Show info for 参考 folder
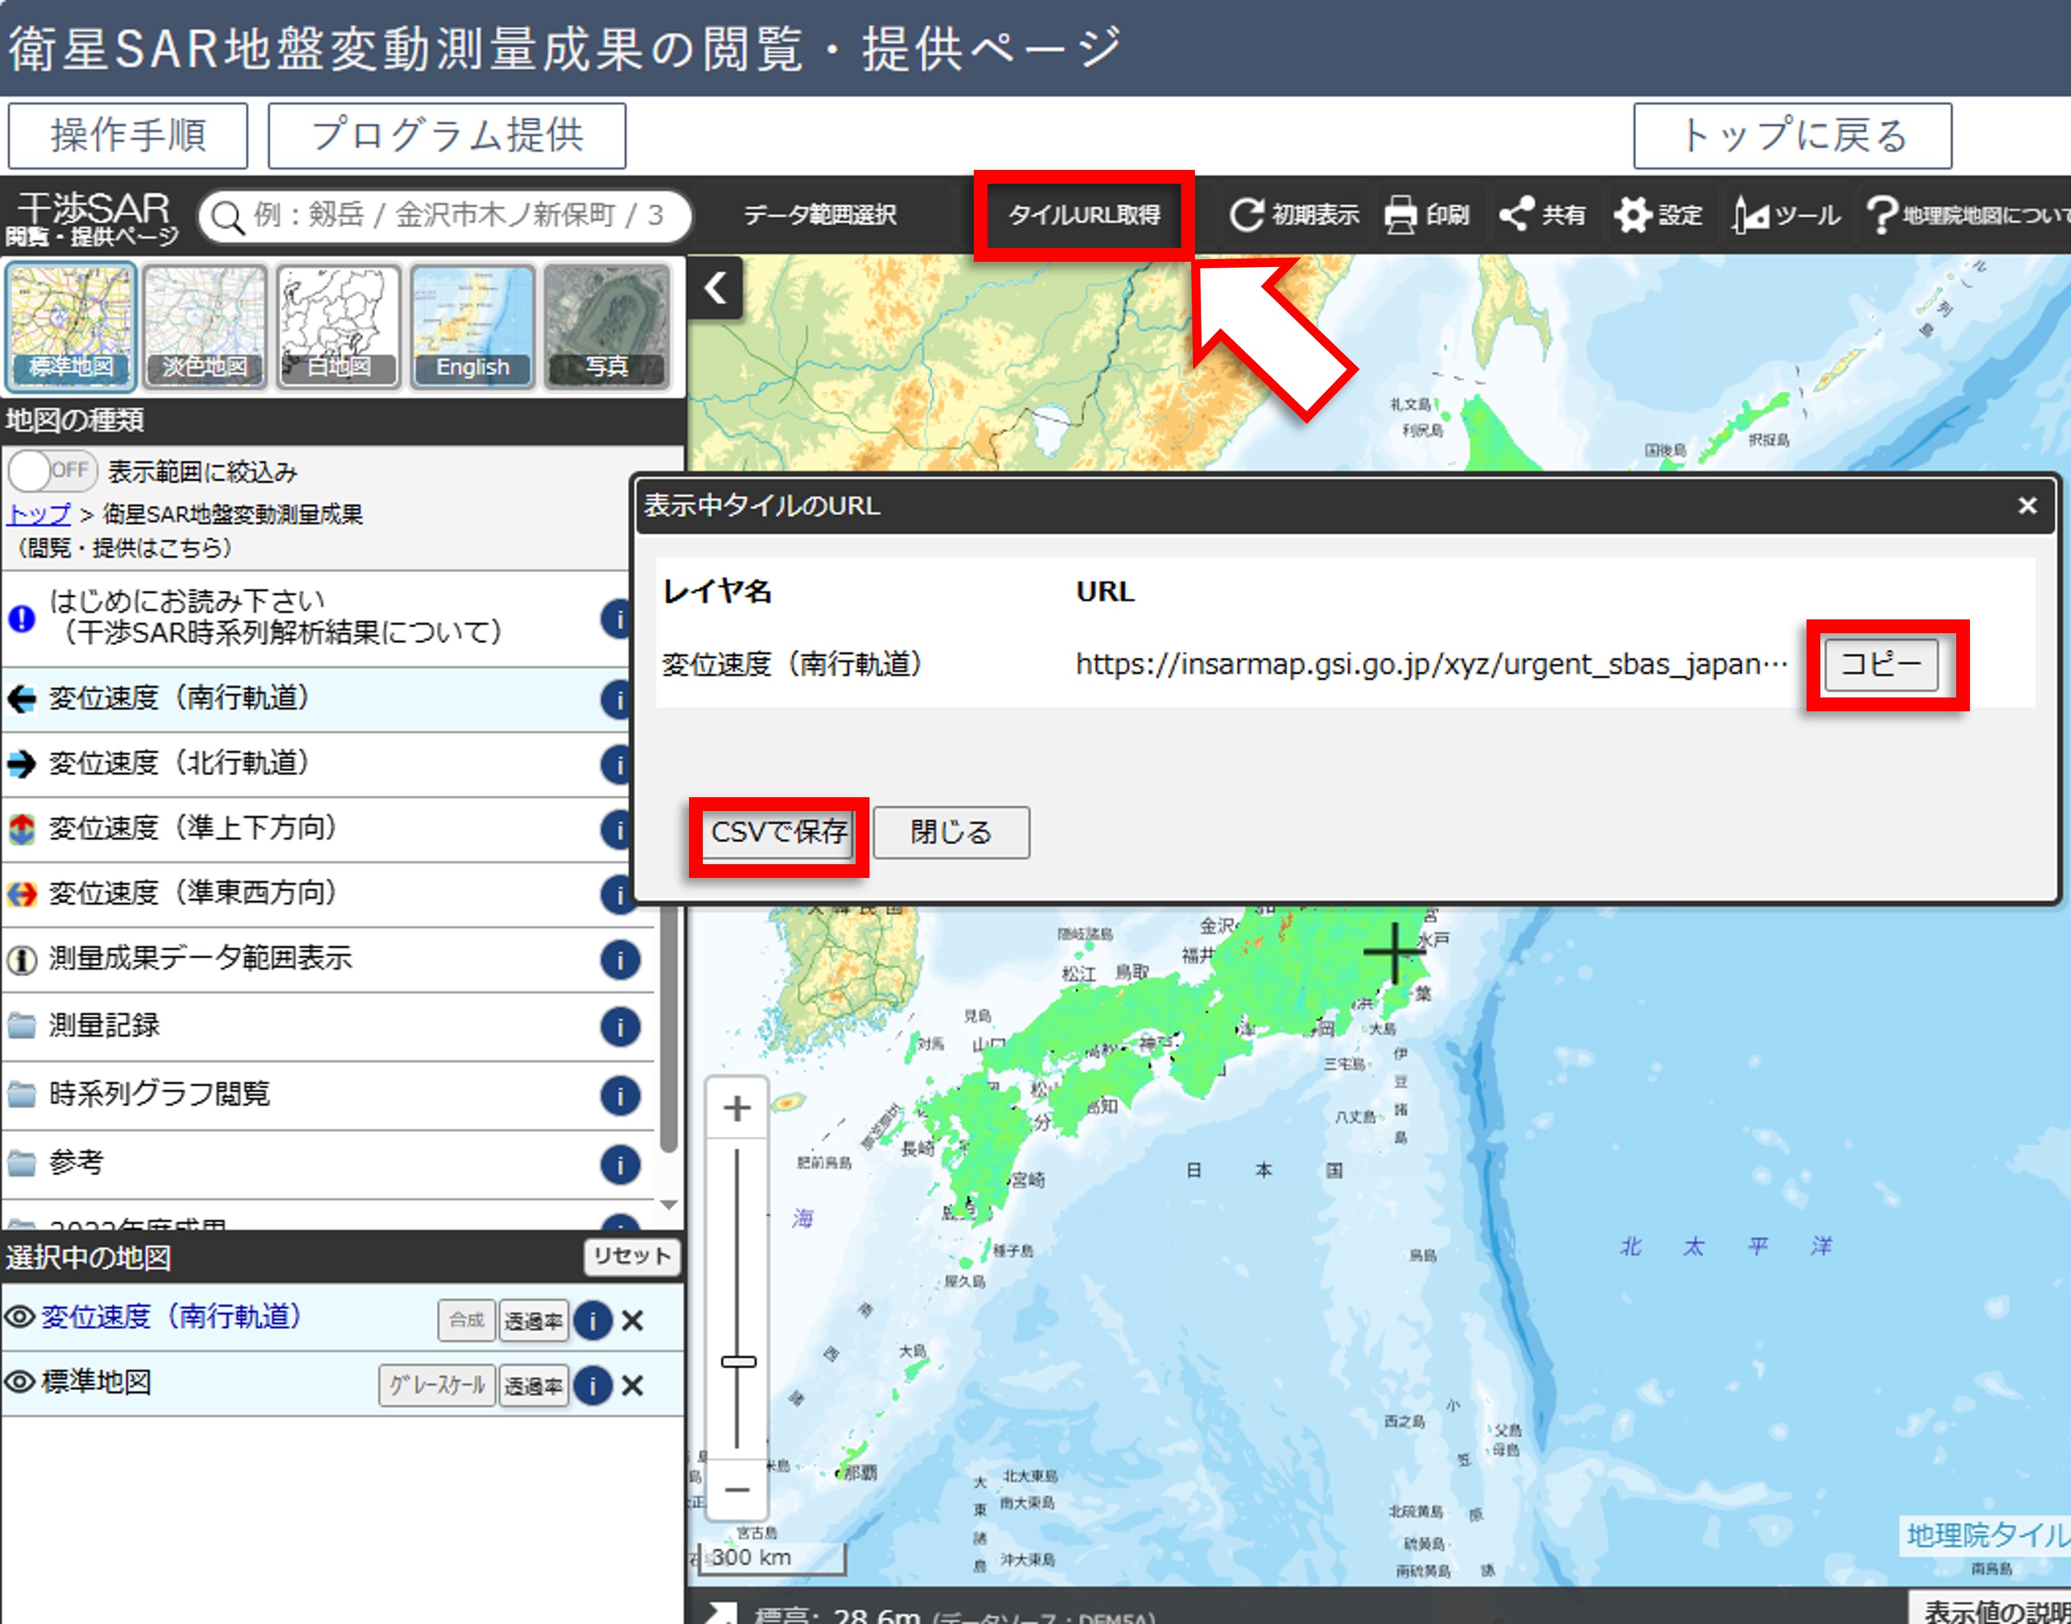 click(620, 1165)
